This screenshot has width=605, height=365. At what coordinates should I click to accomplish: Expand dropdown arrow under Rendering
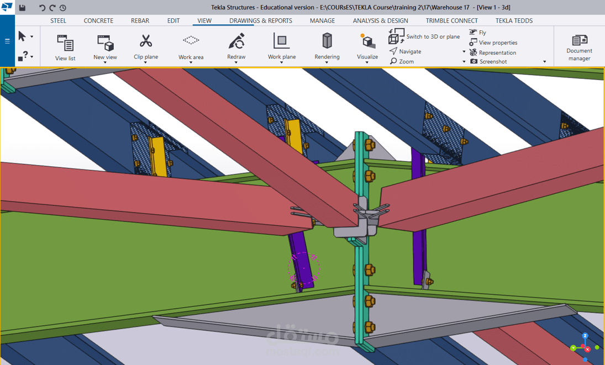(x=327, y=62)
